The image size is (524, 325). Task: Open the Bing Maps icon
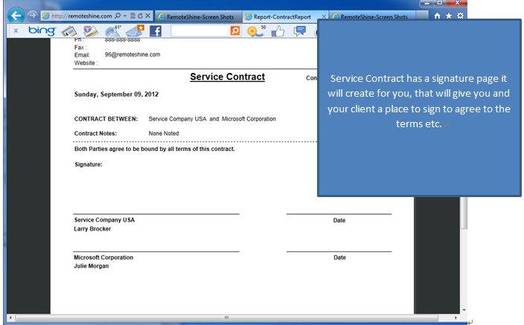pyautogui.click(x=90, y=31)
